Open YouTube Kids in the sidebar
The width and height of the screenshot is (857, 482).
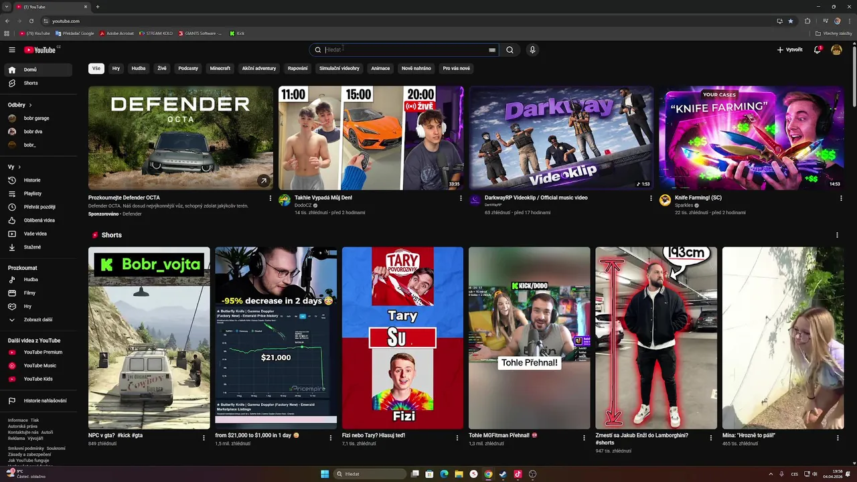point(38,379)
